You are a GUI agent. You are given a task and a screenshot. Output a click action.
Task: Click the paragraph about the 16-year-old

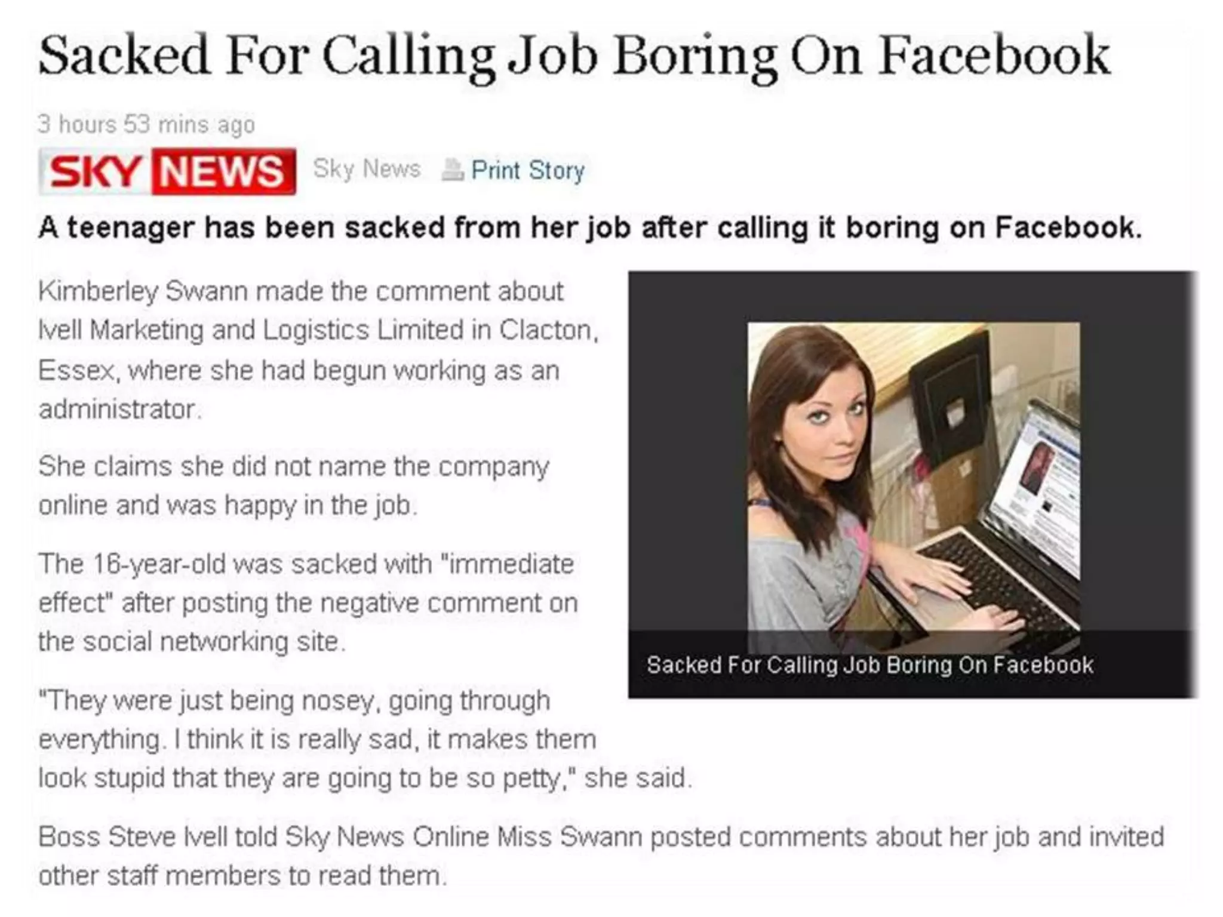tap(308, 602)
